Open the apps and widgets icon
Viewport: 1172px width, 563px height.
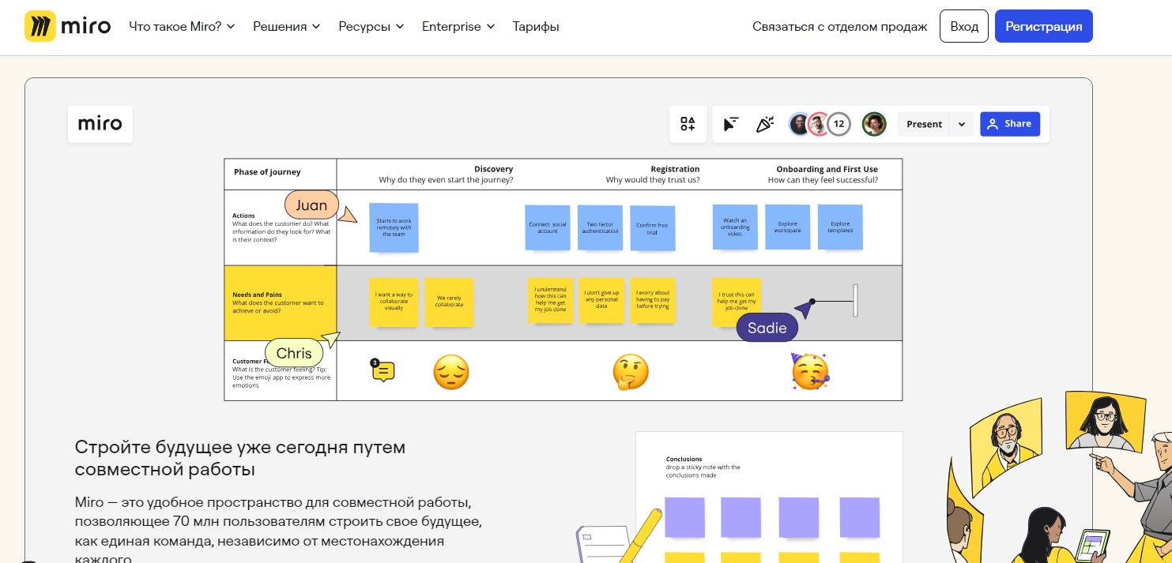[x=688, y=124]
